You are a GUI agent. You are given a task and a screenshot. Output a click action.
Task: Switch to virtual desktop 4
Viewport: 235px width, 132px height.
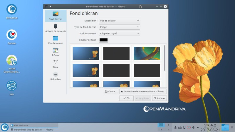(x=168, y=129)
